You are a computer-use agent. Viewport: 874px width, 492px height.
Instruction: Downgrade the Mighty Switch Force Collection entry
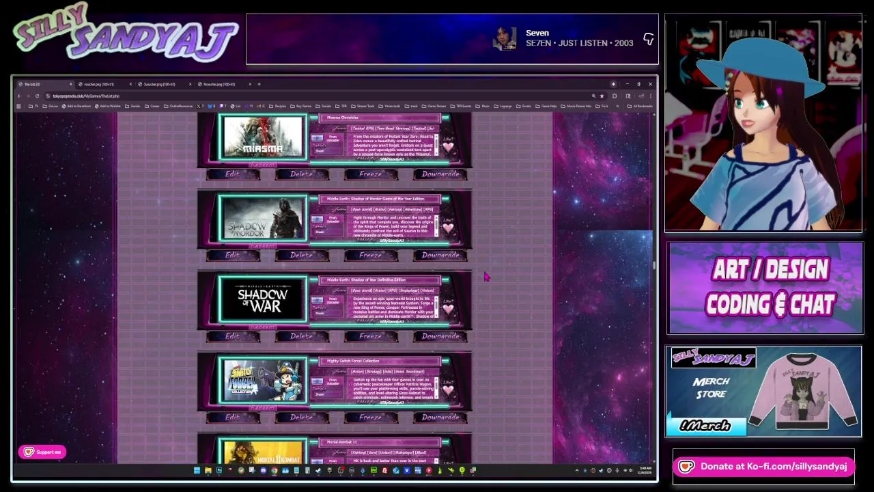point(440,418)
